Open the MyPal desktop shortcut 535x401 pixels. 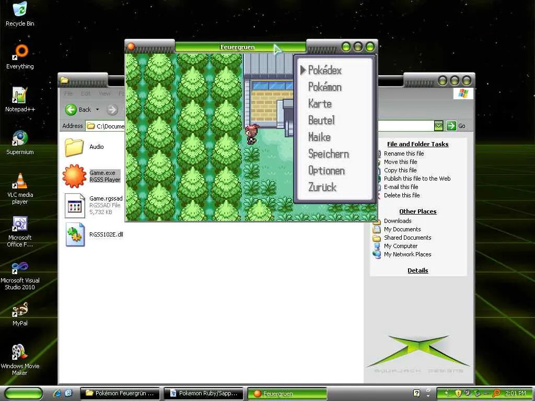tap(20, 310)
